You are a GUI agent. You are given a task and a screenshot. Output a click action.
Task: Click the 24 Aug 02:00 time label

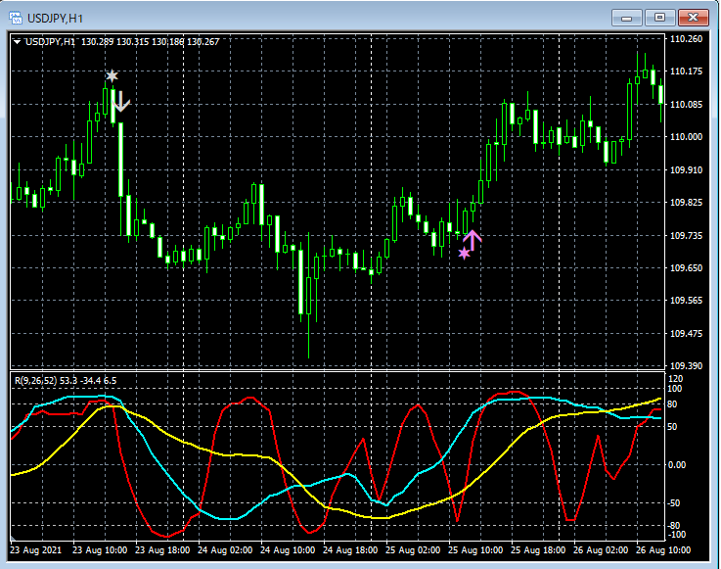225,550
